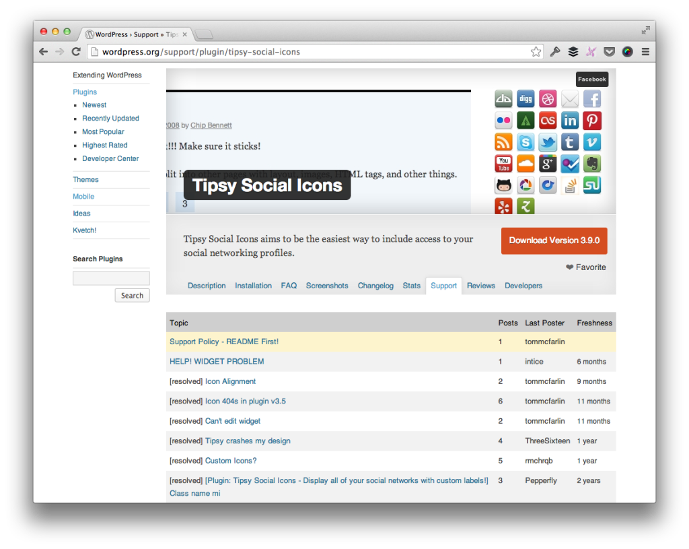Bookmark this page with the star icon

536,52
